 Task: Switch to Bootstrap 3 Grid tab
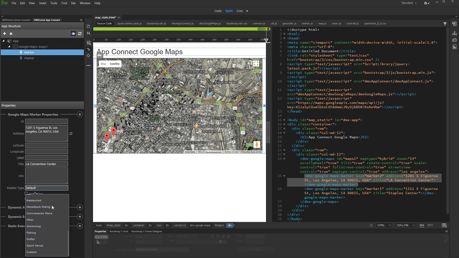[x=119, y=231]
